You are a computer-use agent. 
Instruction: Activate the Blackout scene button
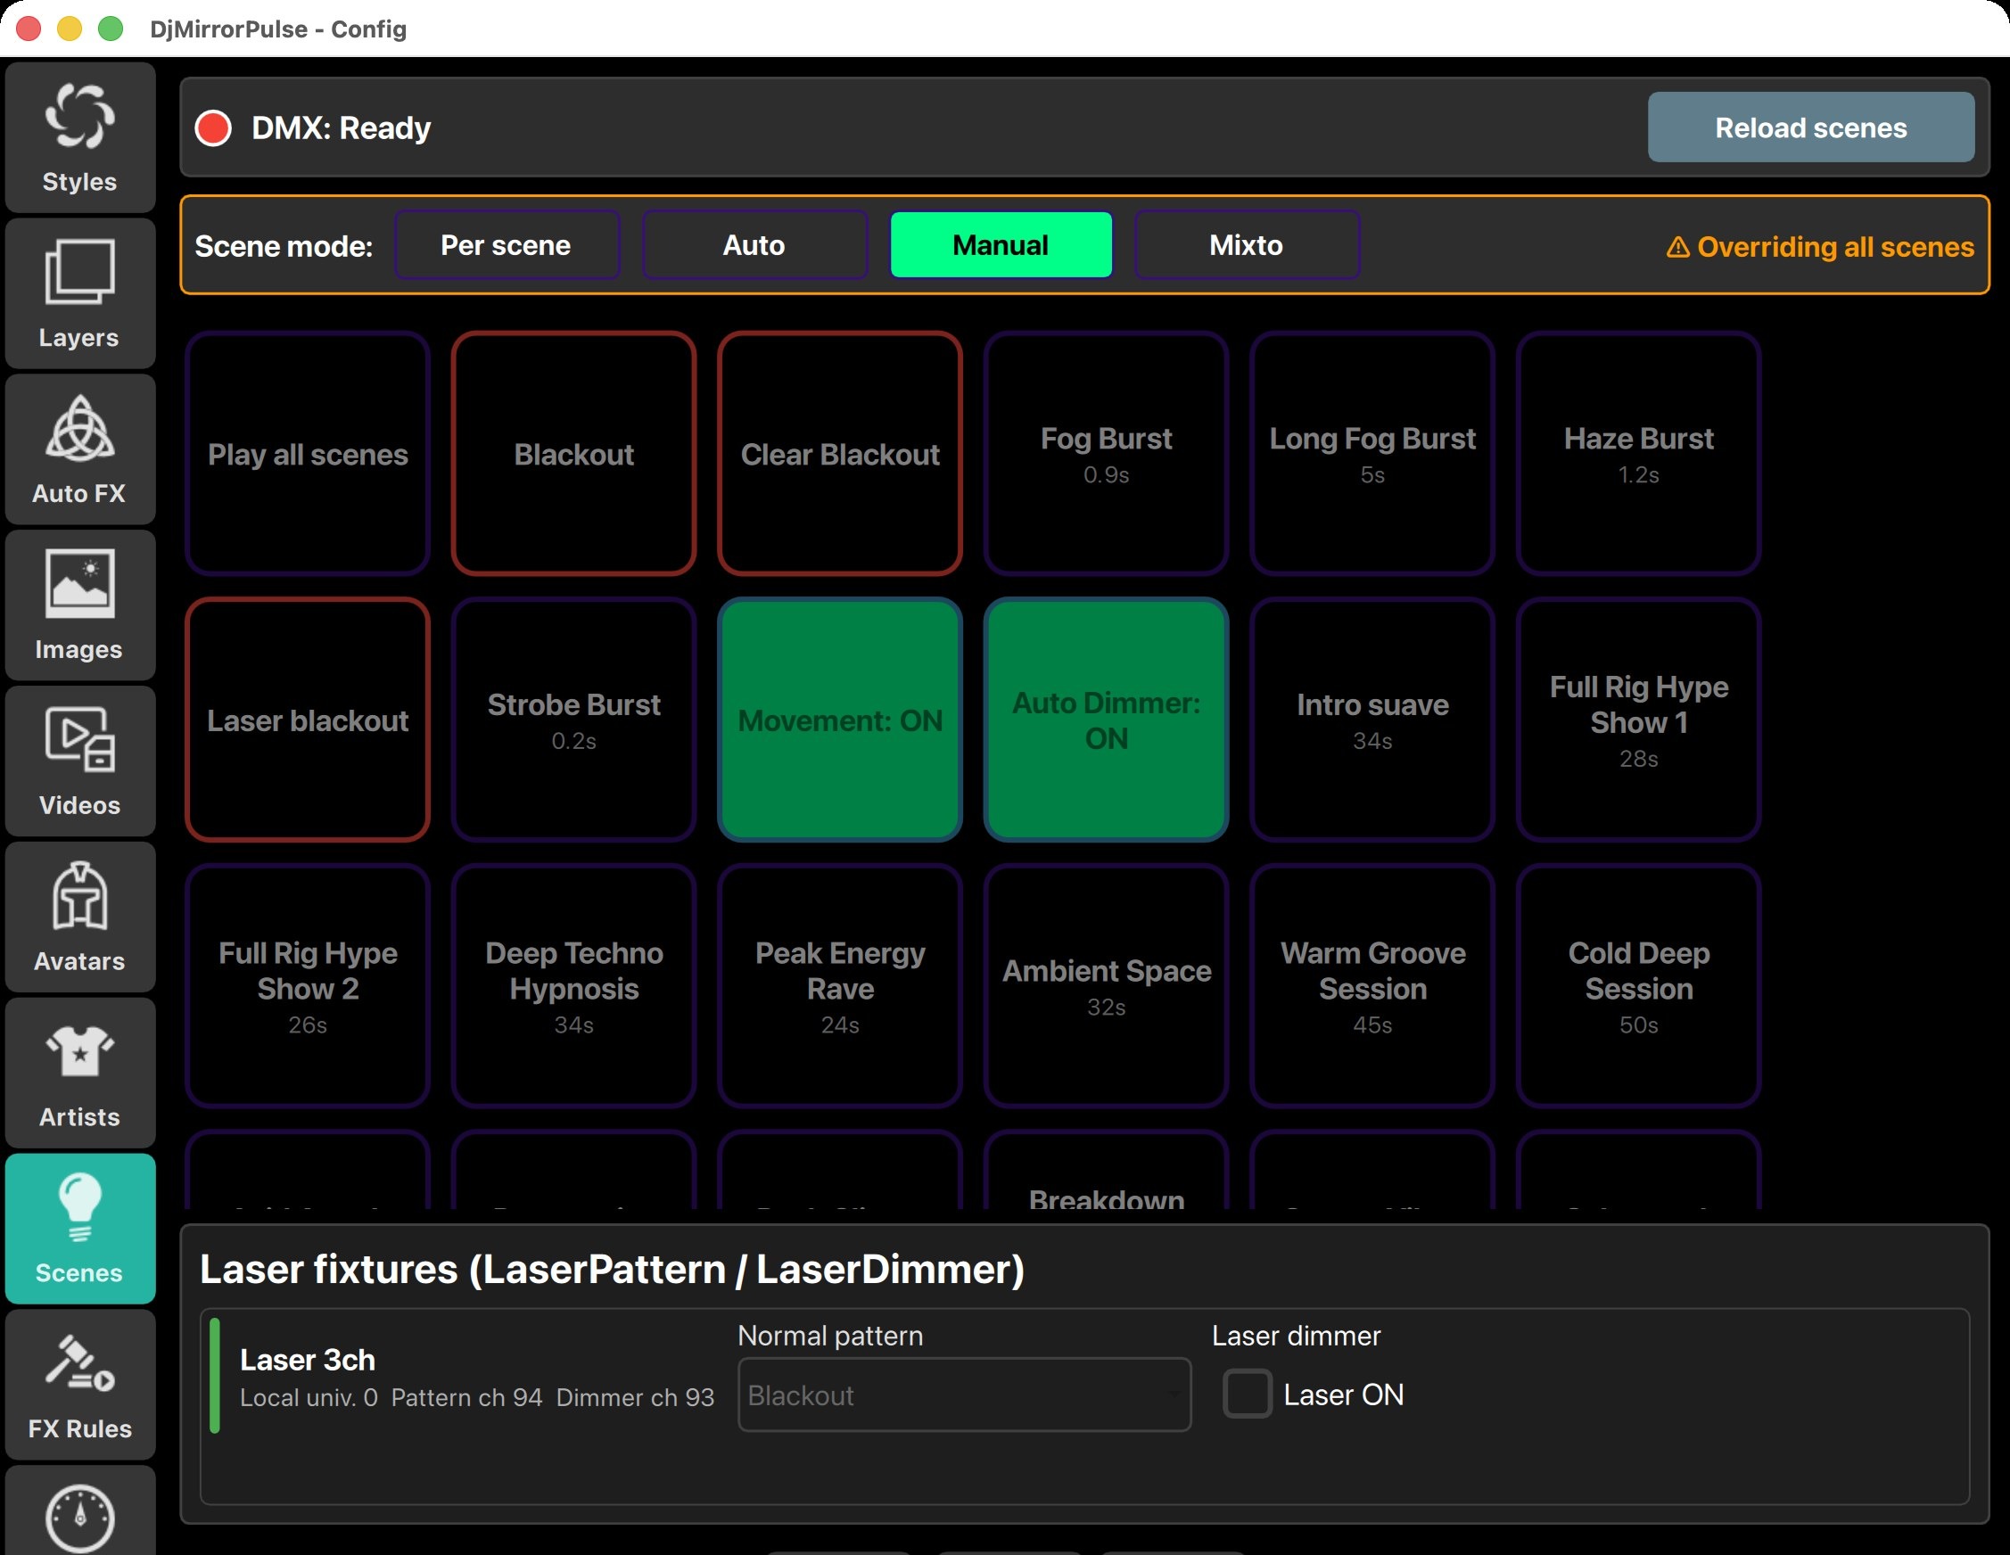(x=573, y=454)
